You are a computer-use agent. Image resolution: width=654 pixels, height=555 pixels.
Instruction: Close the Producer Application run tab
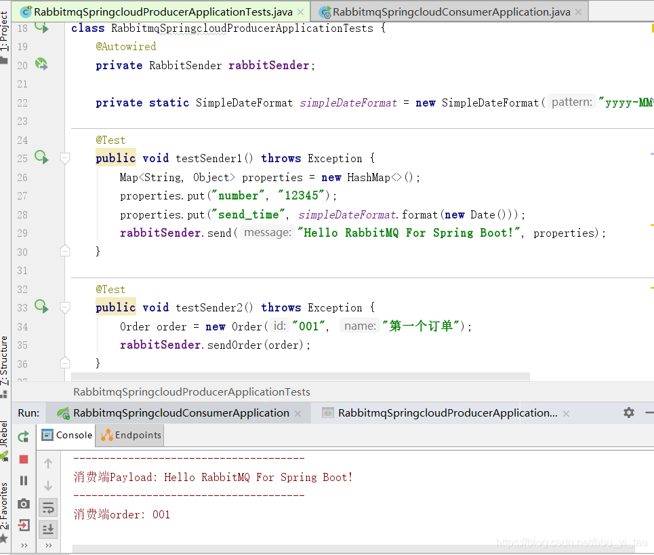tap(566, 413)
